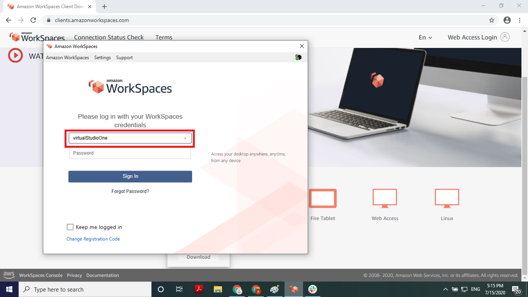Viewport: 528px width, 297px height.
Task: Select the Linux client icon
Action: click(447, 198)
